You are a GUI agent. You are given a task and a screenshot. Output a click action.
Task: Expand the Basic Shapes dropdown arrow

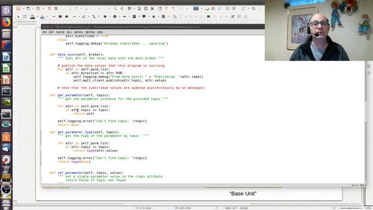pos(110,17)
